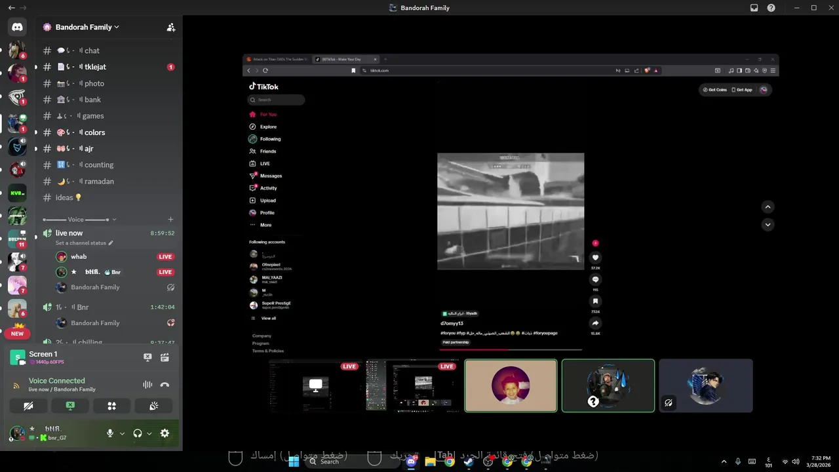Open Discord direct messages home icon
The height and width of the screenshot is (472, 839).
(x=17, y=27)
